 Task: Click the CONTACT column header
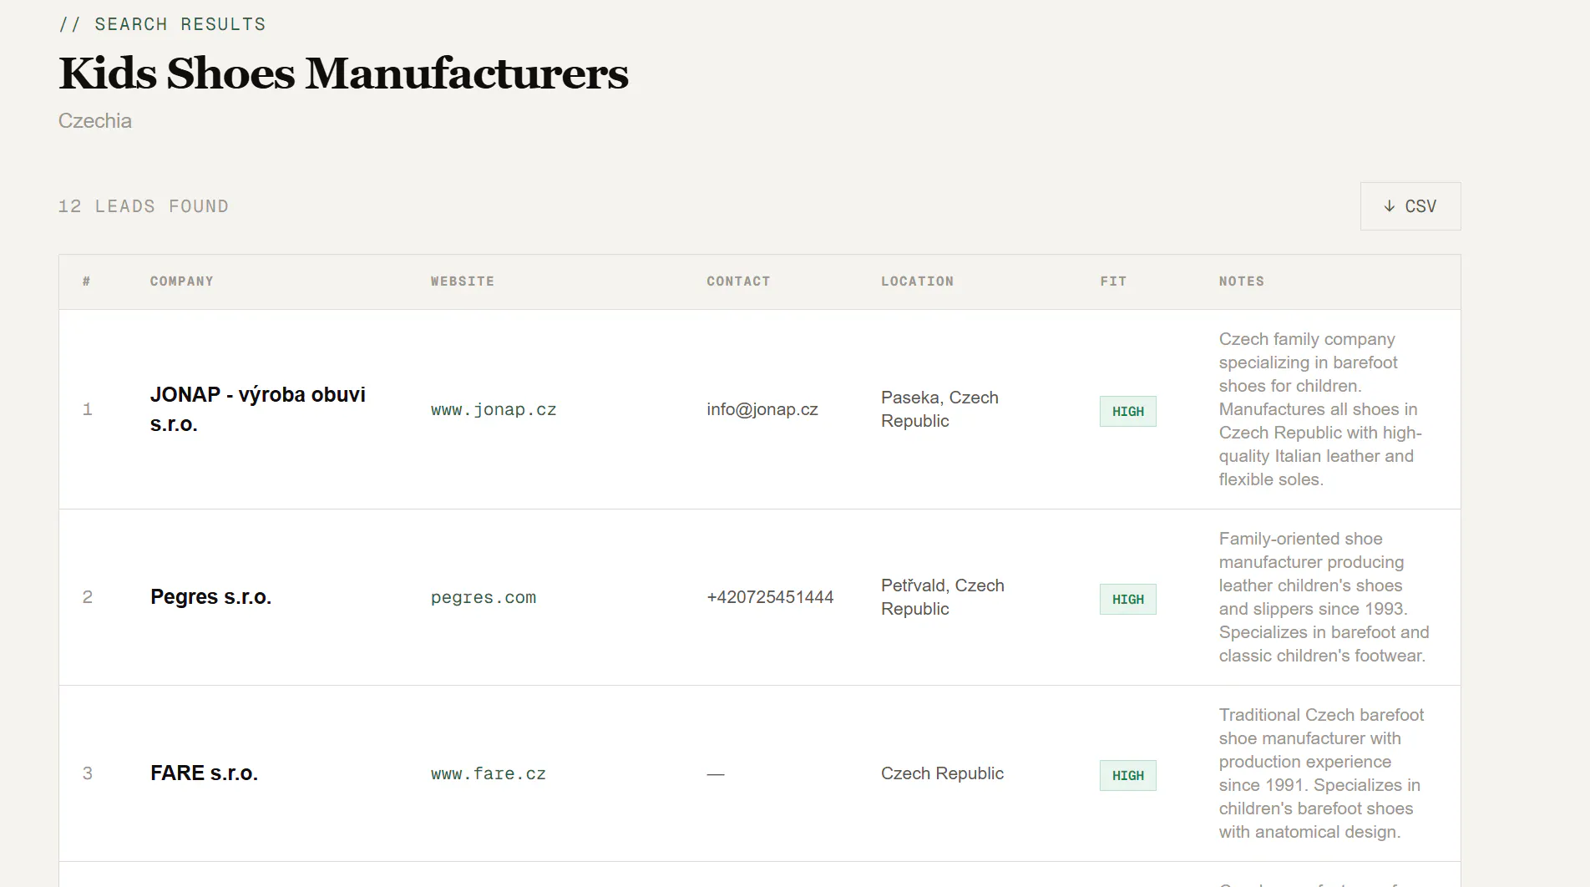tap(738, 281)
